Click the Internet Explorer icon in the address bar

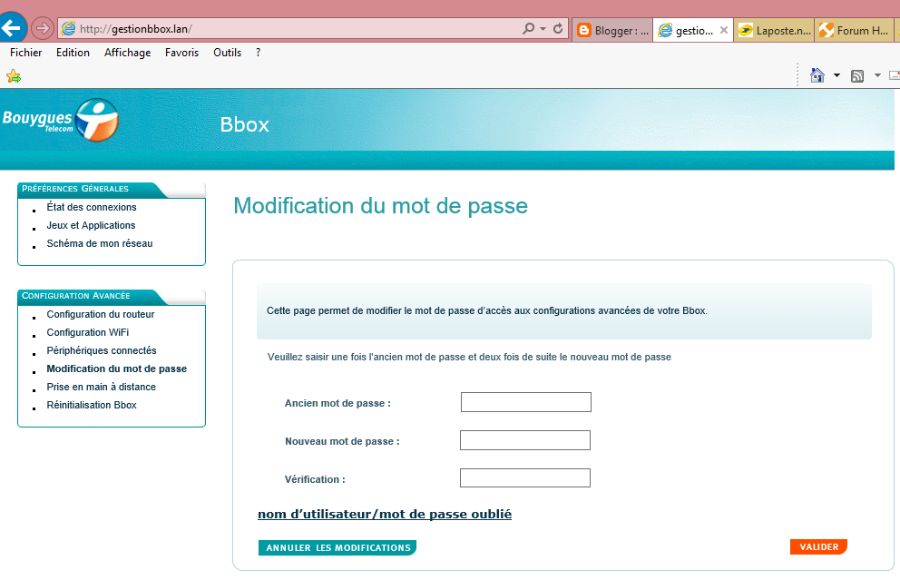tap(68, 27)
